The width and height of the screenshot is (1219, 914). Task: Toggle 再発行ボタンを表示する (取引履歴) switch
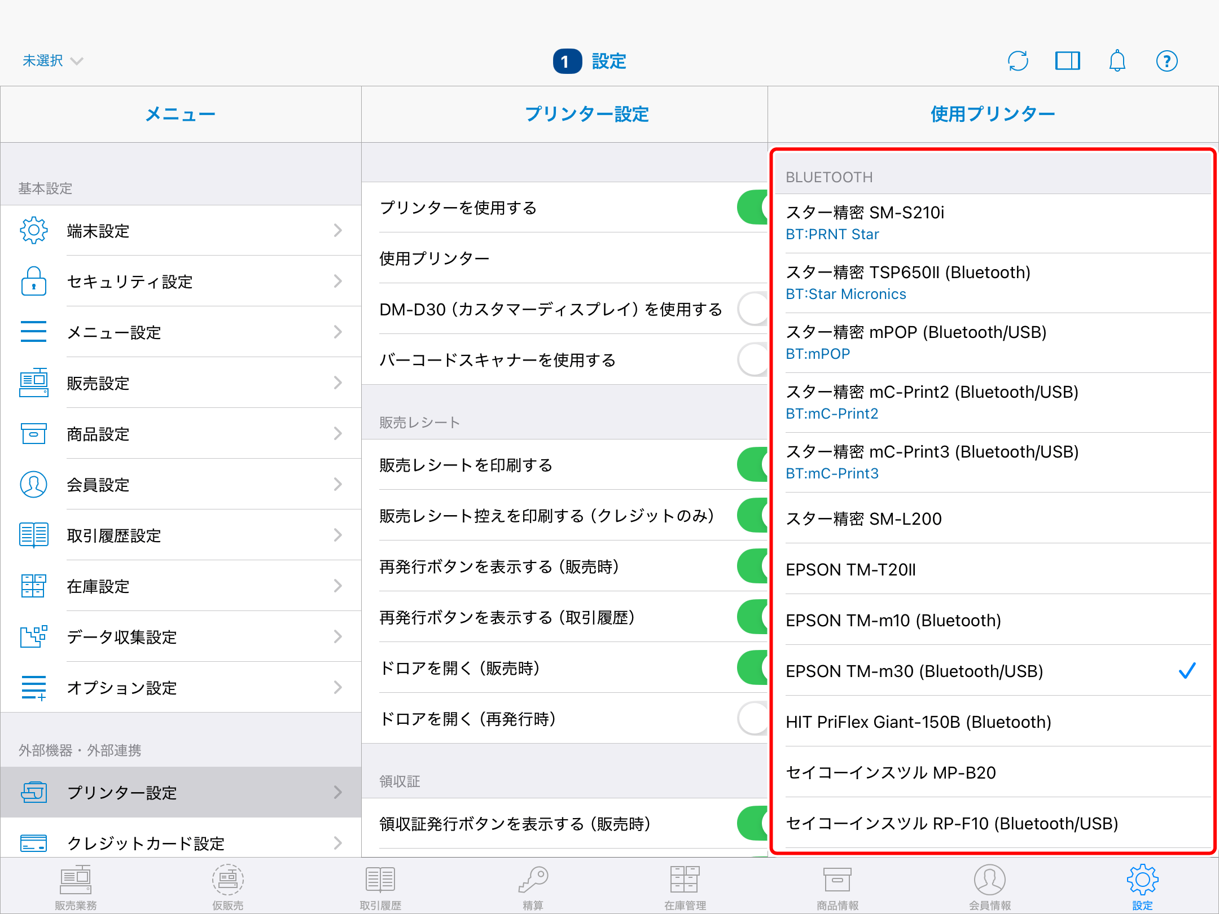(x=752, y=617)
